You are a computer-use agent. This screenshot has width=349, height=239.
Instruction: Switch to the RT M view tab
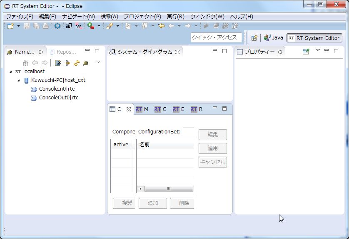point(142,109)
